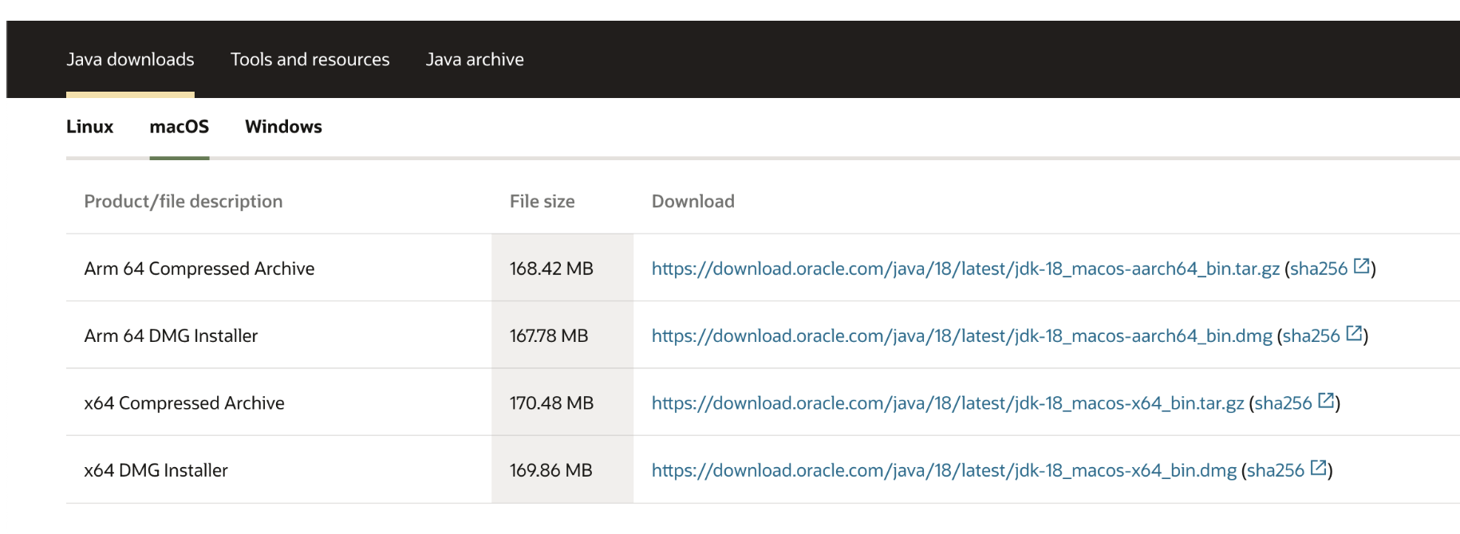Click the 170.48 MB file size cell

pyautogui.click(x=562, y=402)
